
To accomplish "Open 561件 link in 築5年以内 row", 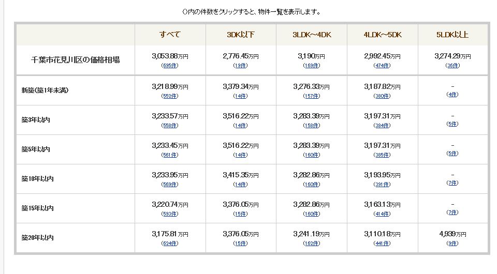I will pyautogui.click(x=170, y=155).
